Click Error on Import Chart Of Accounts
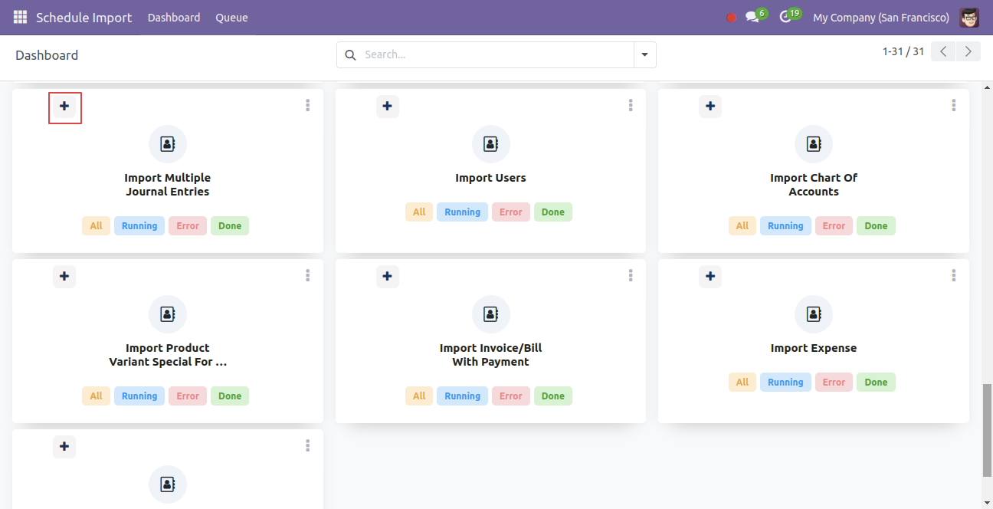This screenshot has height=509, width=993. (x=834, y=226)
